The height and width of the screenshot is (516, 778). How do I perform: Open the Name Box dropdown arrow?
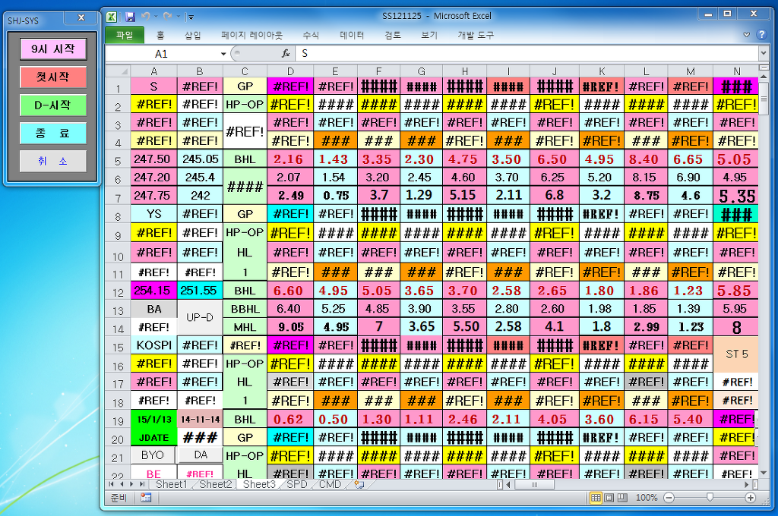point(223,54)
